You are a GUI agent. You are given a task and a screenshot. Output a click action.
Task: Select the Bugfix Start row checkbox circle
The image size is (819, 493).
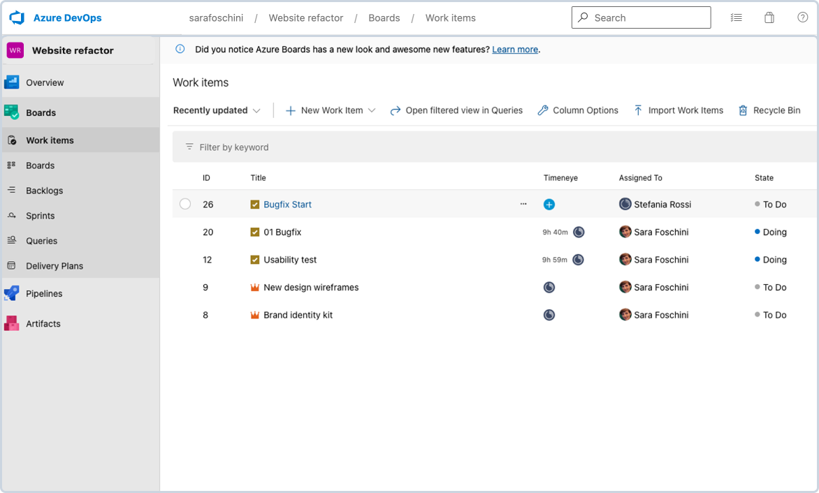point(185,204)
